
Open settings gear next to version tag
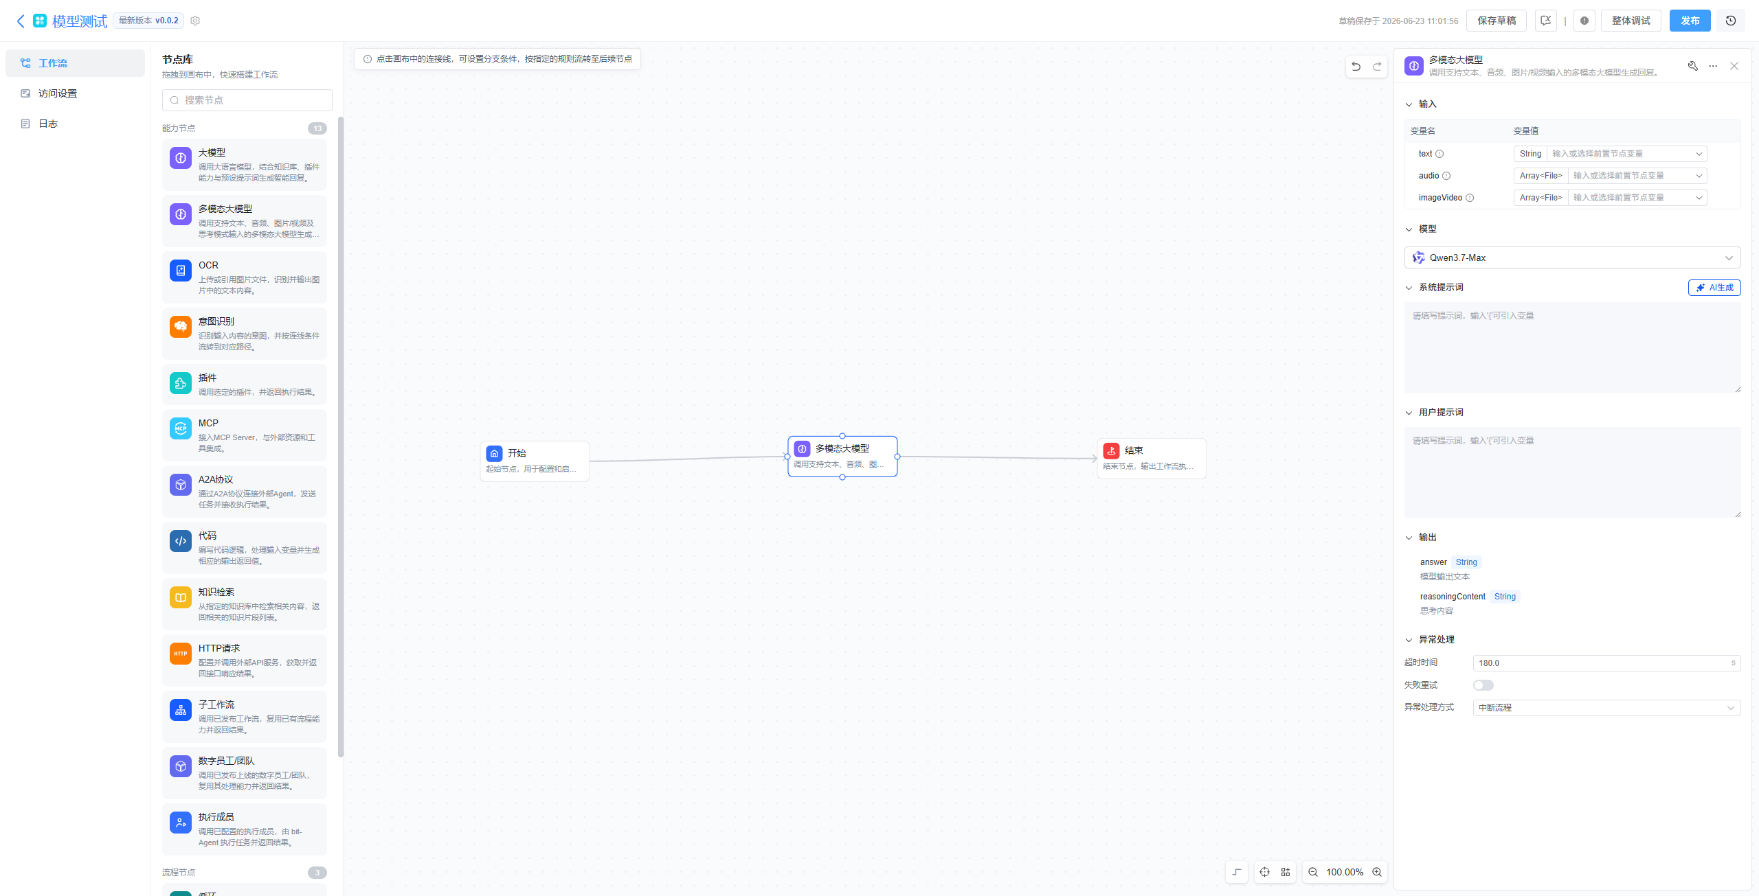click(x=195, y=21)
